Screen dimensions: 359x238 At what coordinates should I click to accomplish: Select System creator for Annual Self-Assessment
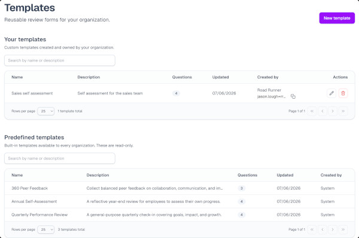click(x=327, y=202)
